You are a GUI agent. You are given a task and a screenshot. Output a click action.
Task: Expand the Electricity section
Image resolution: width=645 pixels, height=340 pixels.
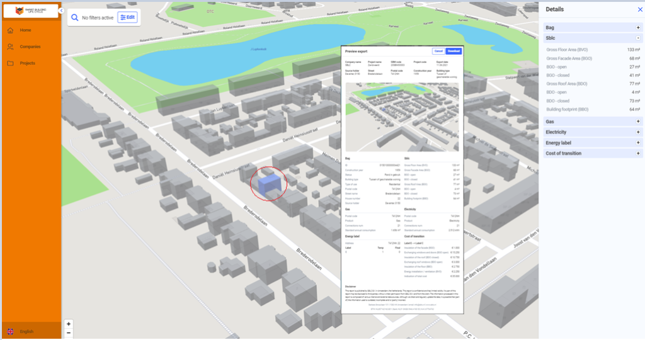click(x=638, y=132)
